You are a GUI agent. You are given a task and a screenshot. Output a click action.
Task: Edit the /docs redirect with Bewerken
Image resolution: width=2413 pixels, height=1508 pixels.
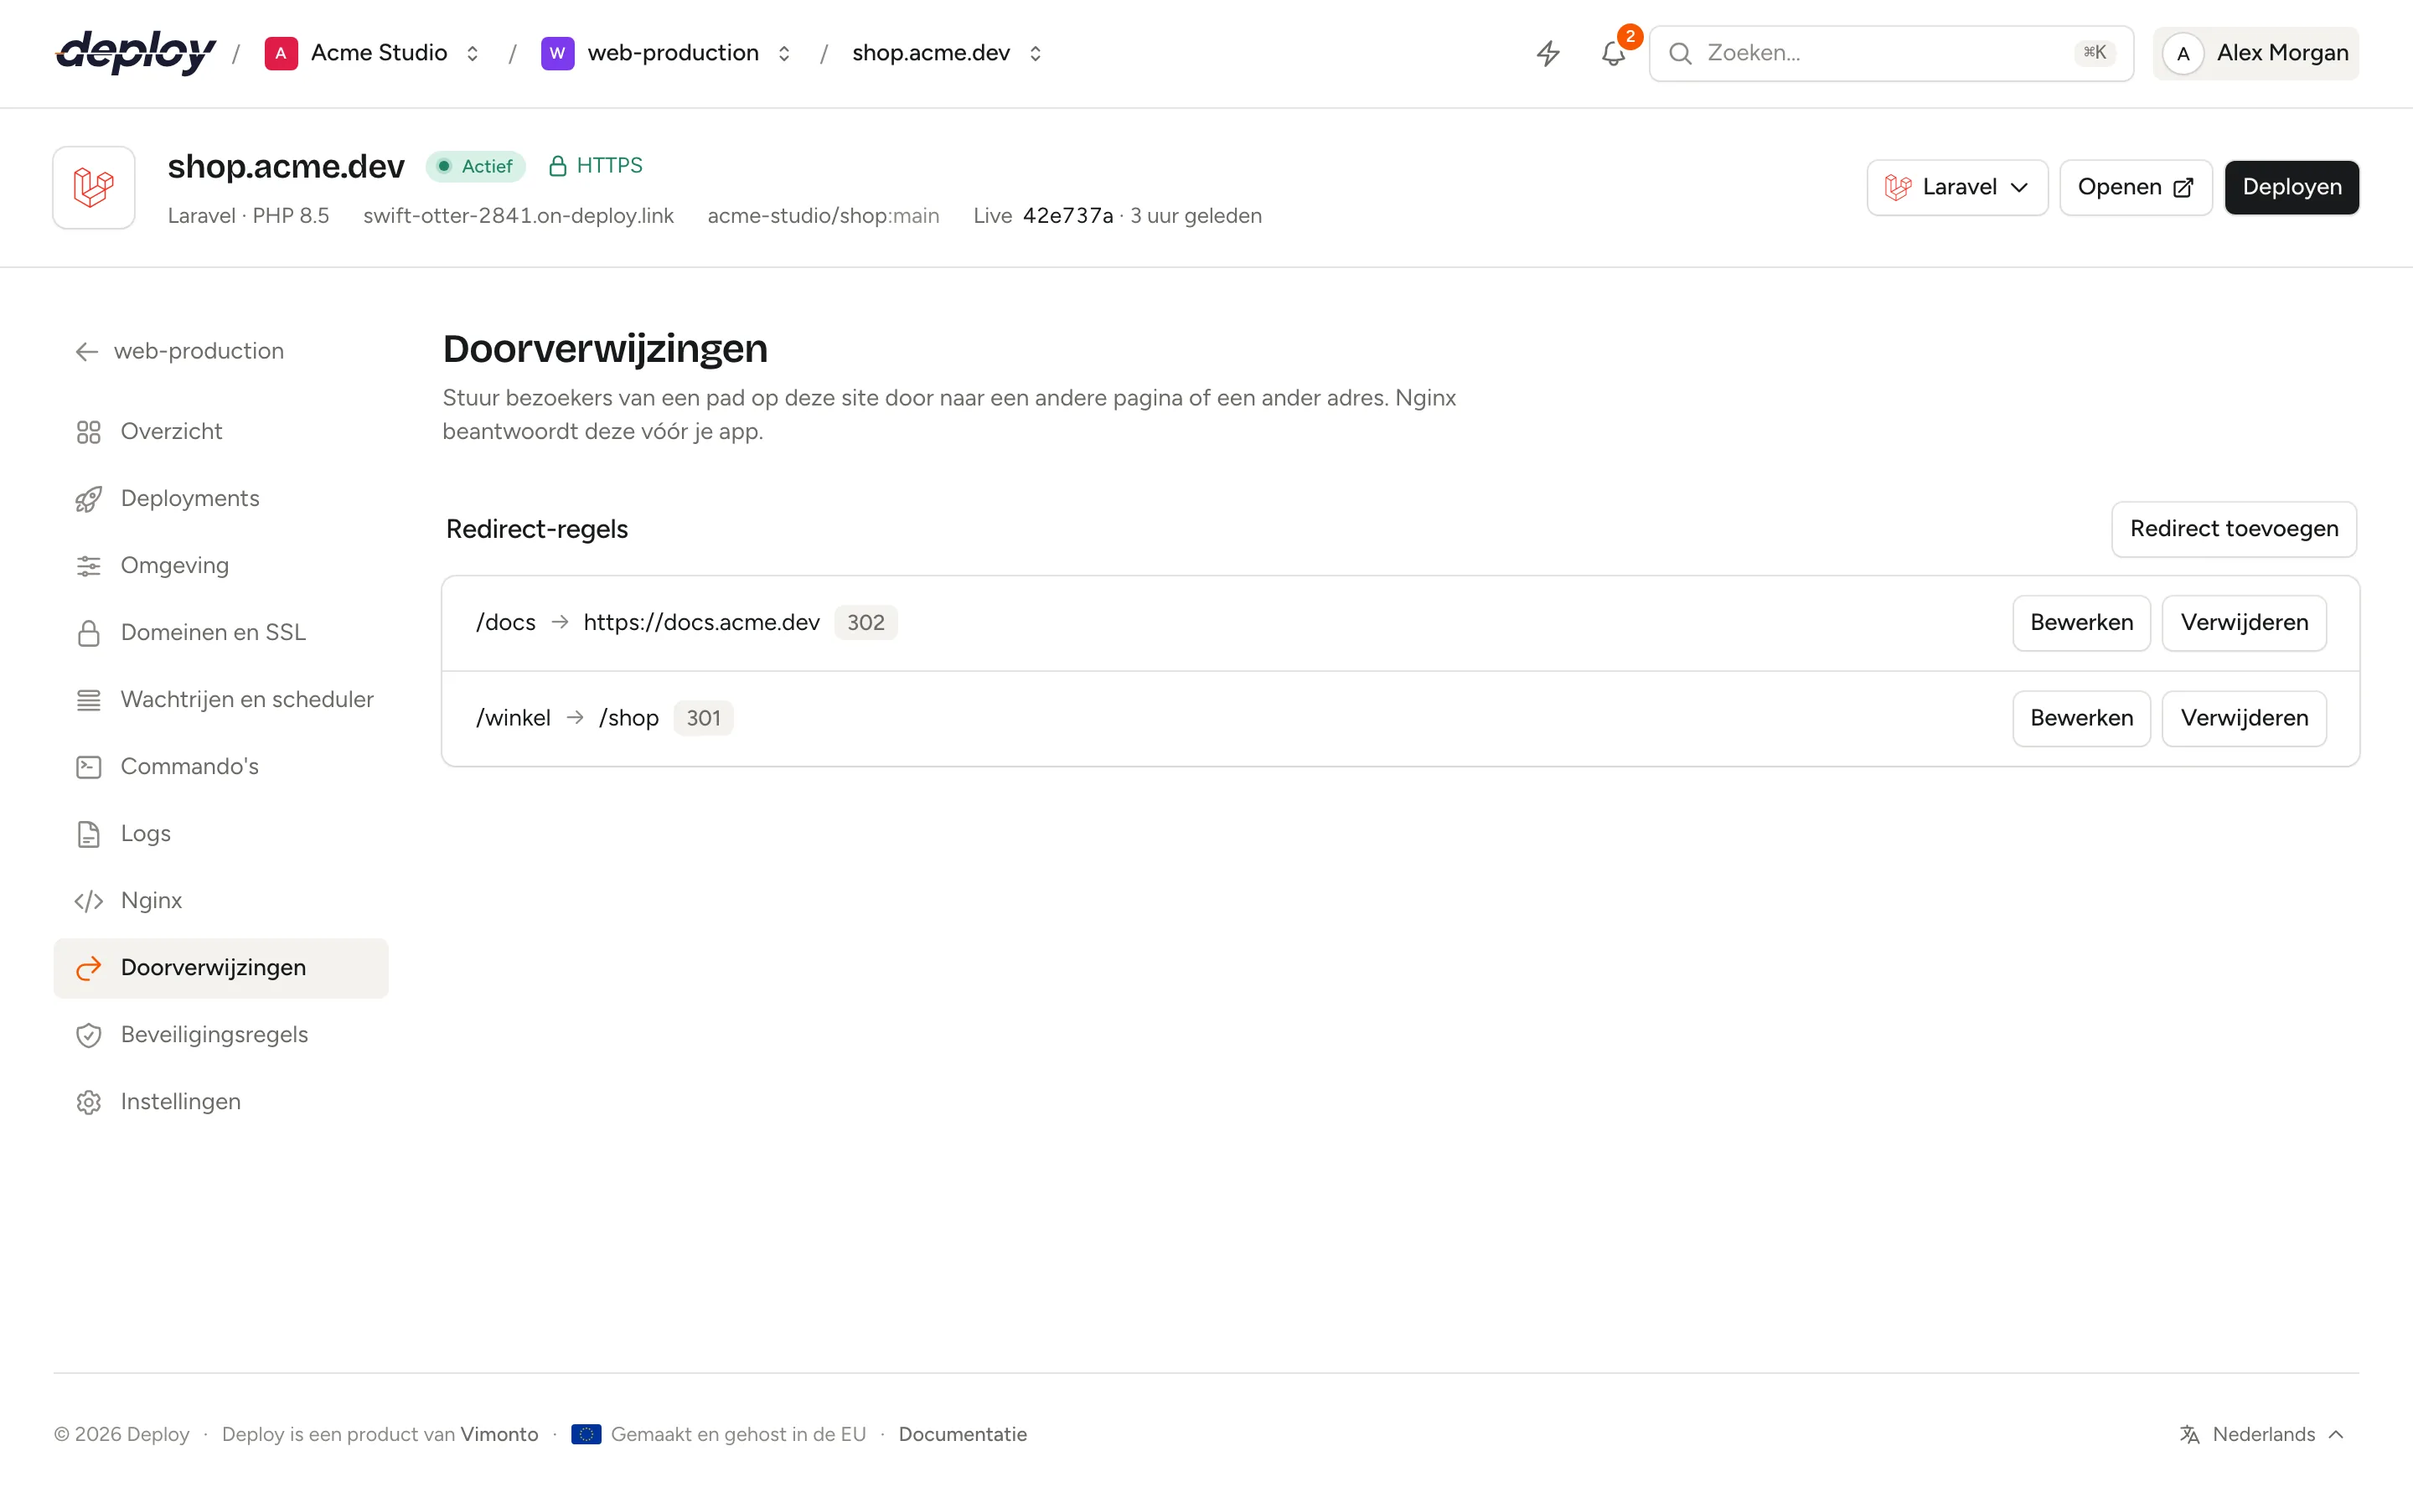[x=2081, y=623]
